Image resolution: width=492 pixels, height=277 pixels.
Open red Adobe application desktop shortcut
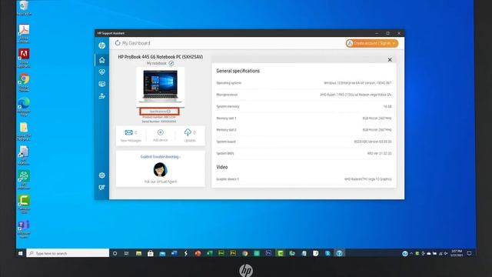(24, 58)
